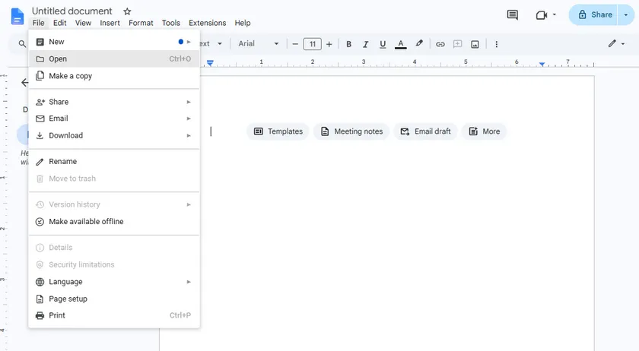Click the Untitled document title

72,11
